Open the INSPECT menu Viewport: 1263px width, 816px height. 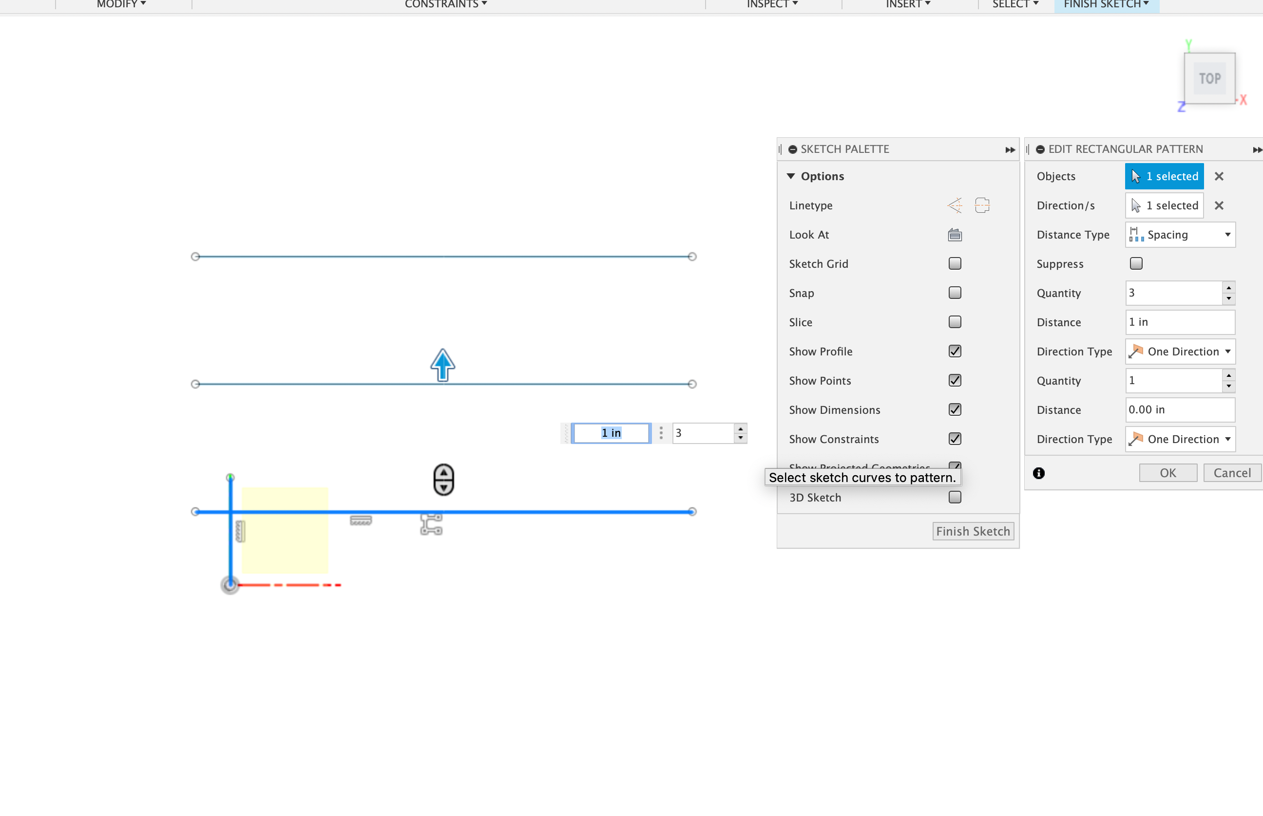(771, 4)
